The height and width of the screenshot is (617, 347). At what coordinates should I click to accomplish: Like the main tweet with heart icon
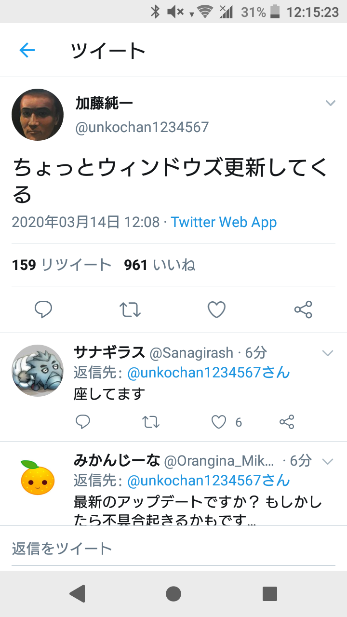(x=216, y=309)
